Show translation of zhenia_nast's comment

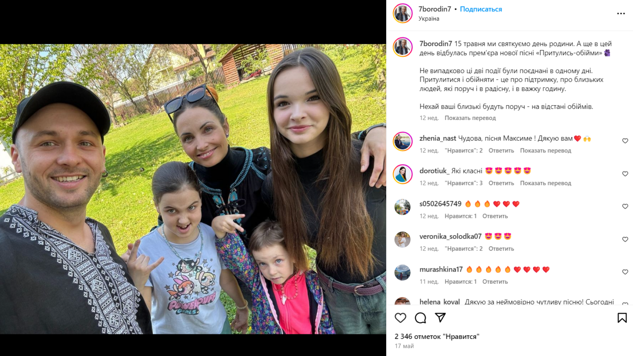[x=546, y=151]
